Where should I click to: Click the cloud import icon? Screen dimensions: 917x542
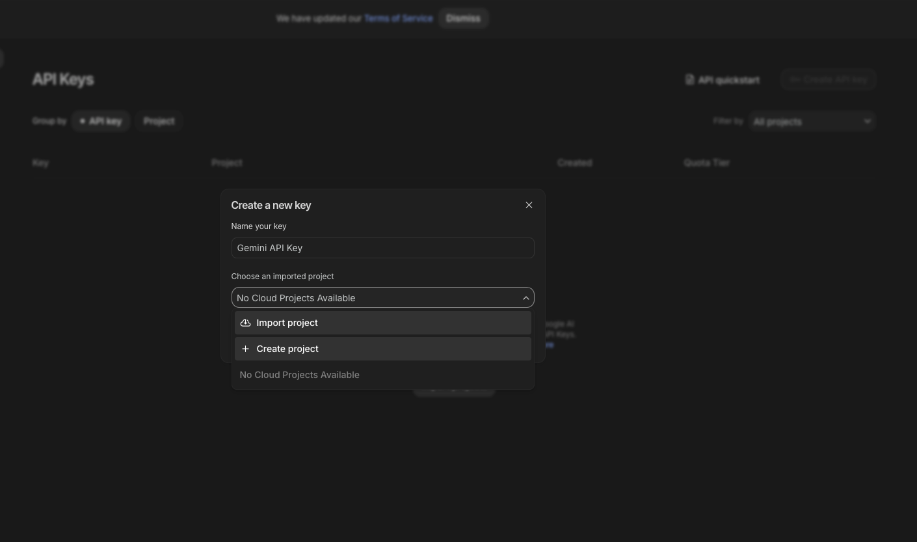tap(245, 323)
